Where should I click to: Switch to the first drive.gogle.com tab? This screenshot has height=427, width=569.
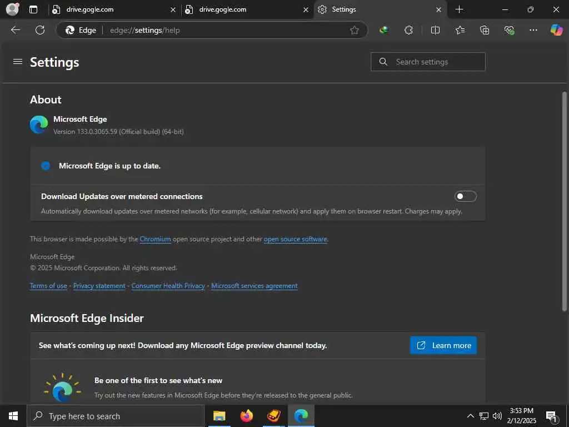tap(114, 10)
